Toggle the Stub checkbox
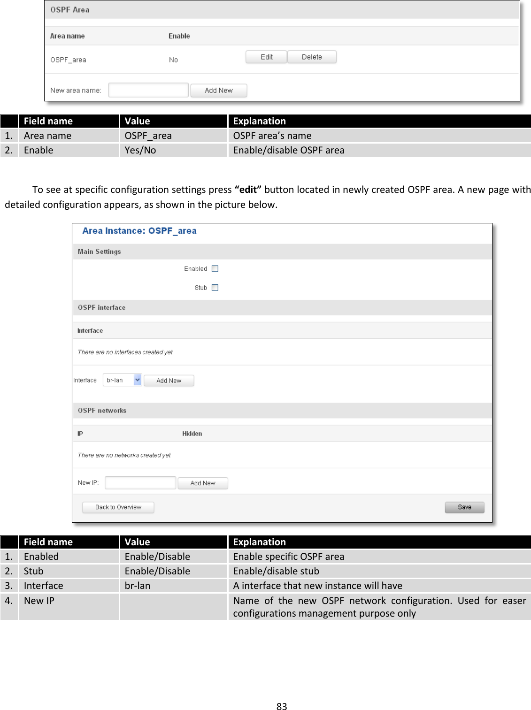 pos(215,288)
